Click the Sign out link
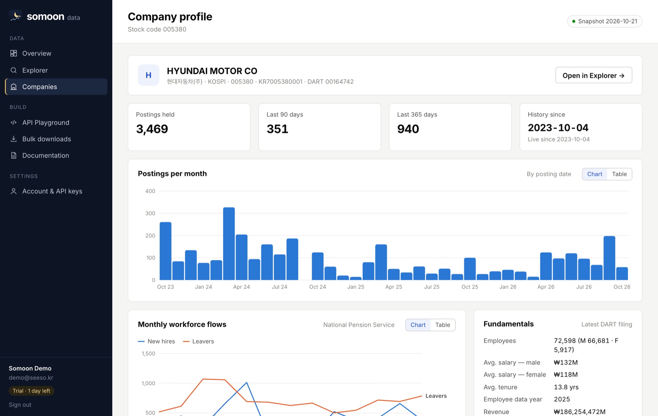This screenshot has height=416, width=658. [x=20, y=405]
